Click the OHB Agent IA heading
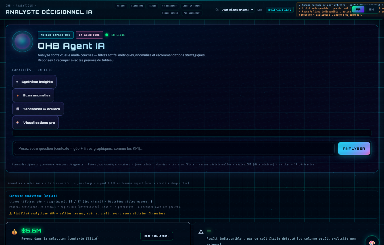The width and height of the screenshot is (384, 245). [x=71, y=46]
